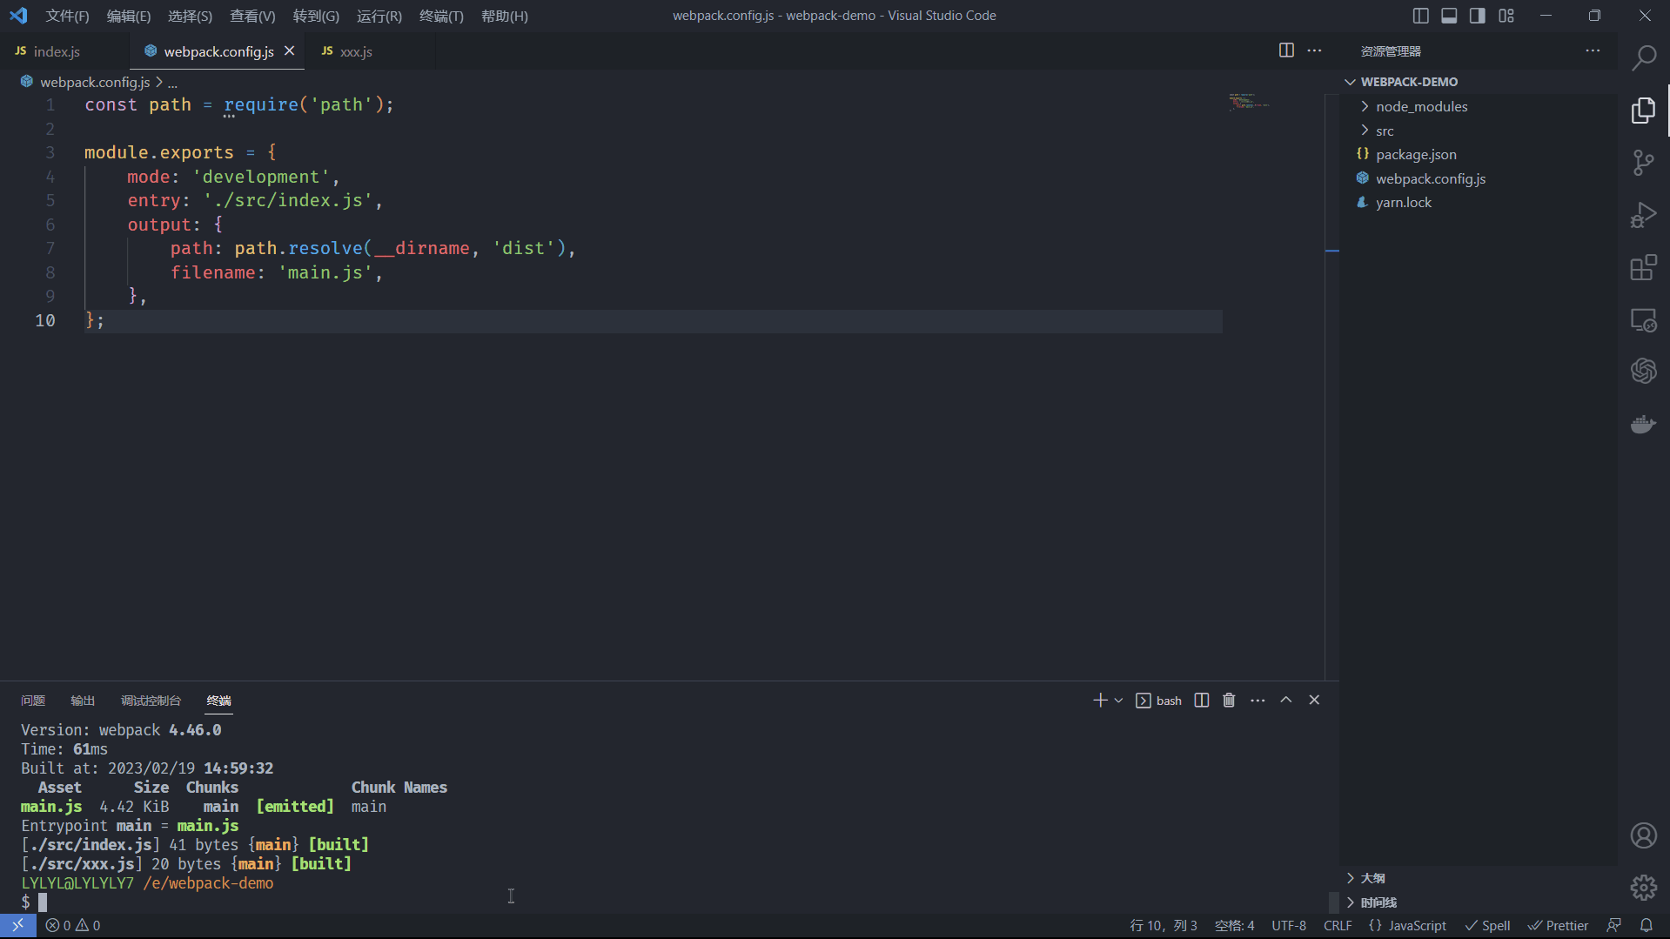Open the Extensions view
The image size is (1670, 939).
tap(1643, 267)
